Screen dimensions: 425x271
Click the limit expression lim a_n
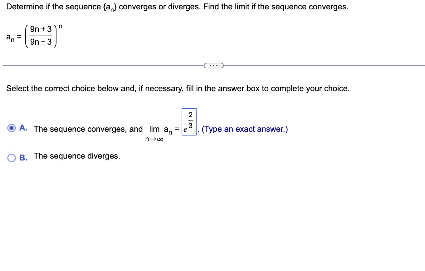point(162,129)
